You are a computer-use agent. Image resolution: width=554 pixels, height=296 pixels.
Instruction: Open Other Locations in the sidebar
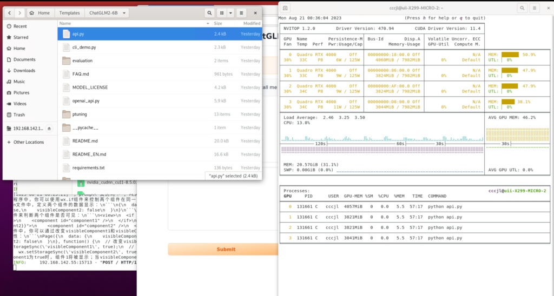coord(30,142)
